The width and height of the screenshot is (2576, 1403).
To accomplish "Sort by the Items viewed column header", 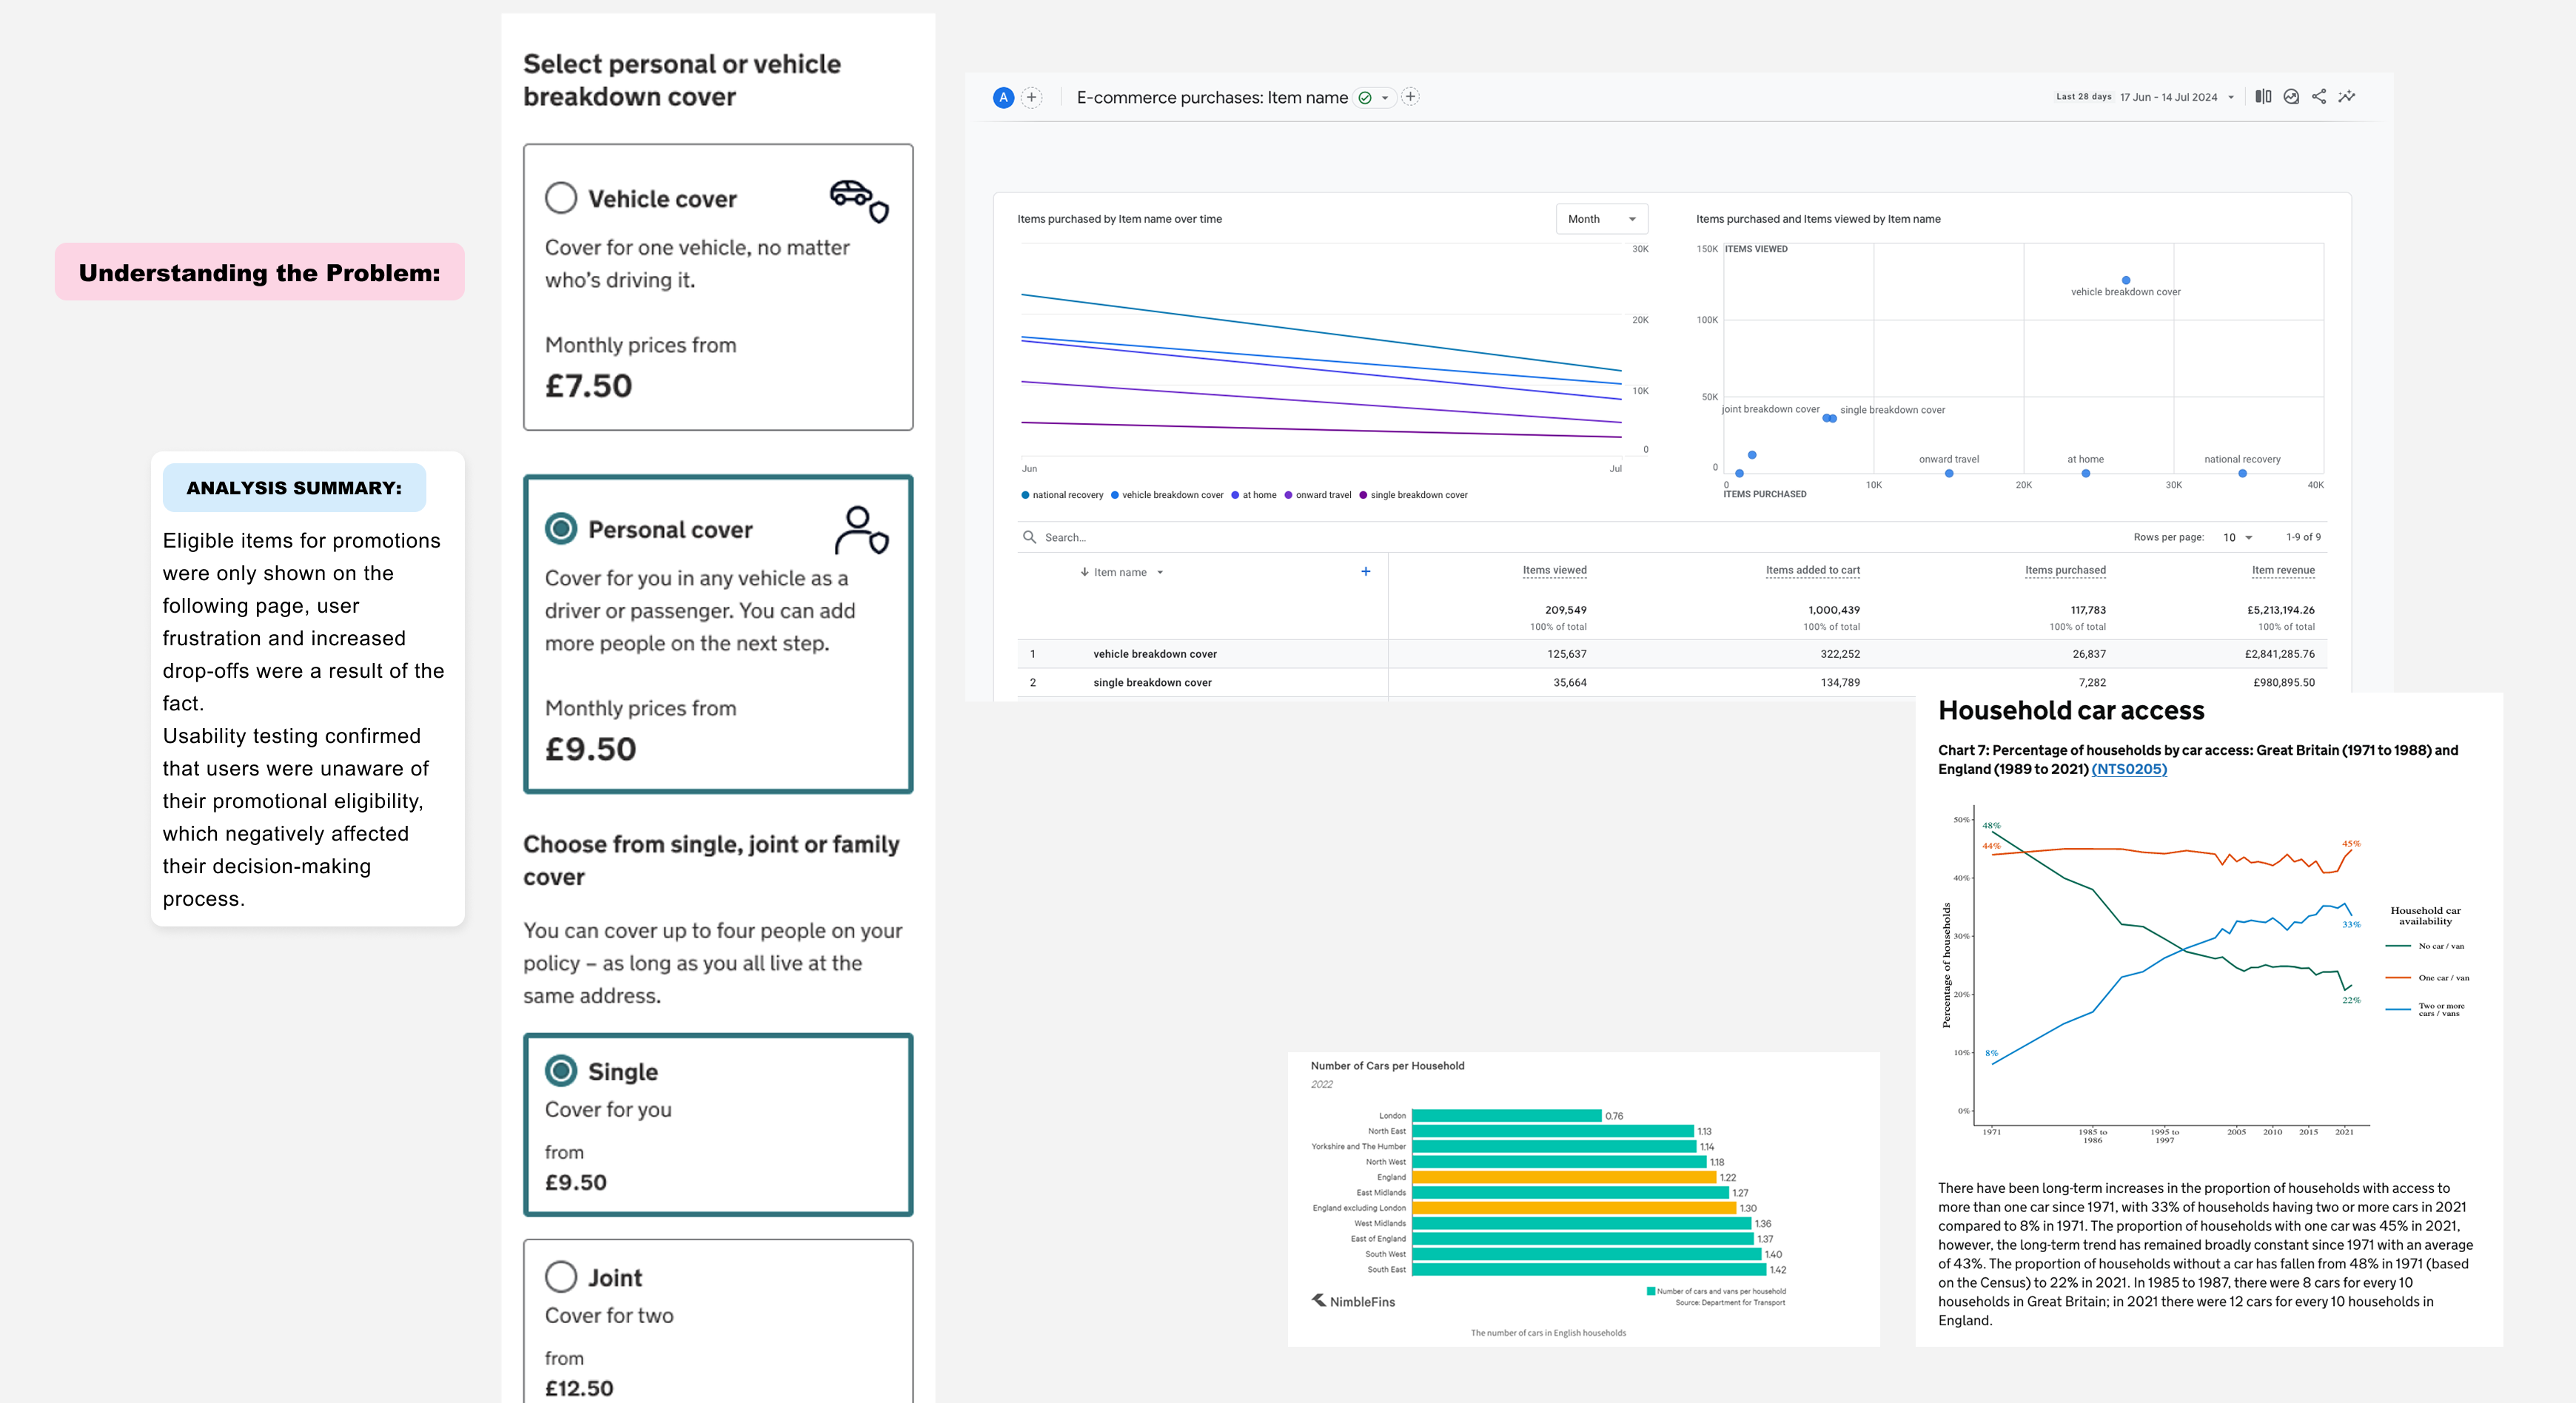I will click(1554, 570).
